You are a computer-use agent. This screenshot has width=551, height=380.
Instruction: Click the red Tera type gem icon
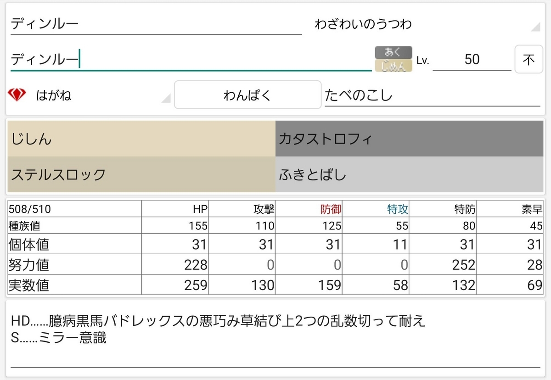tap(17, 95)
